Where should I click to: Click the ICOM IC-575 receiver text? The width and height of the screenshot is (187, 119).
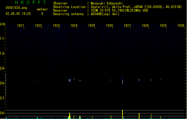(119, 10)
